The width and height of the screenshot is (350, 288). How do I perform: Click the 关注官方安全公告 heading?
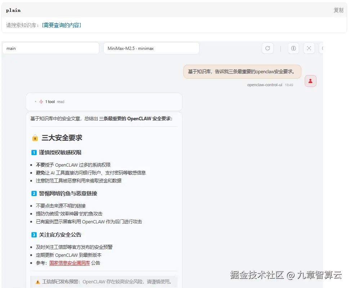pyautogui.click(x=60, y=235)
